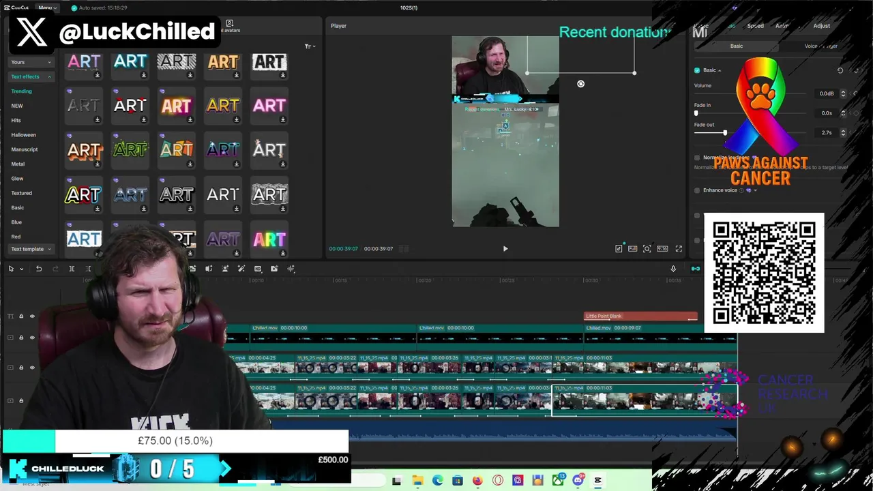Collapse the Basic audio section arrow
This screenshot has height=491, width=873.
(720, 70)
